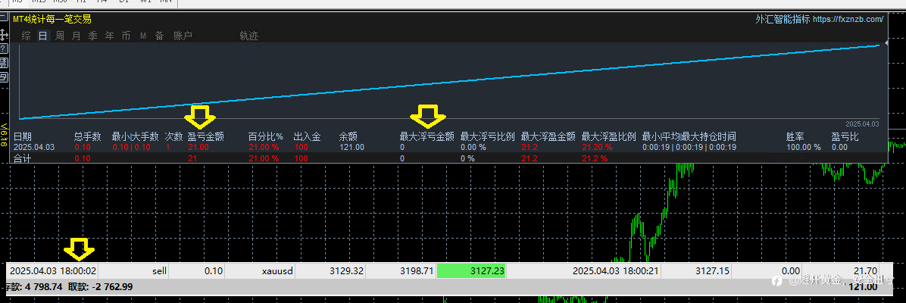Open the https://fxznzb.com/ link
The height and width of the screenshot is (303, 906).
[x=848, y=19]
